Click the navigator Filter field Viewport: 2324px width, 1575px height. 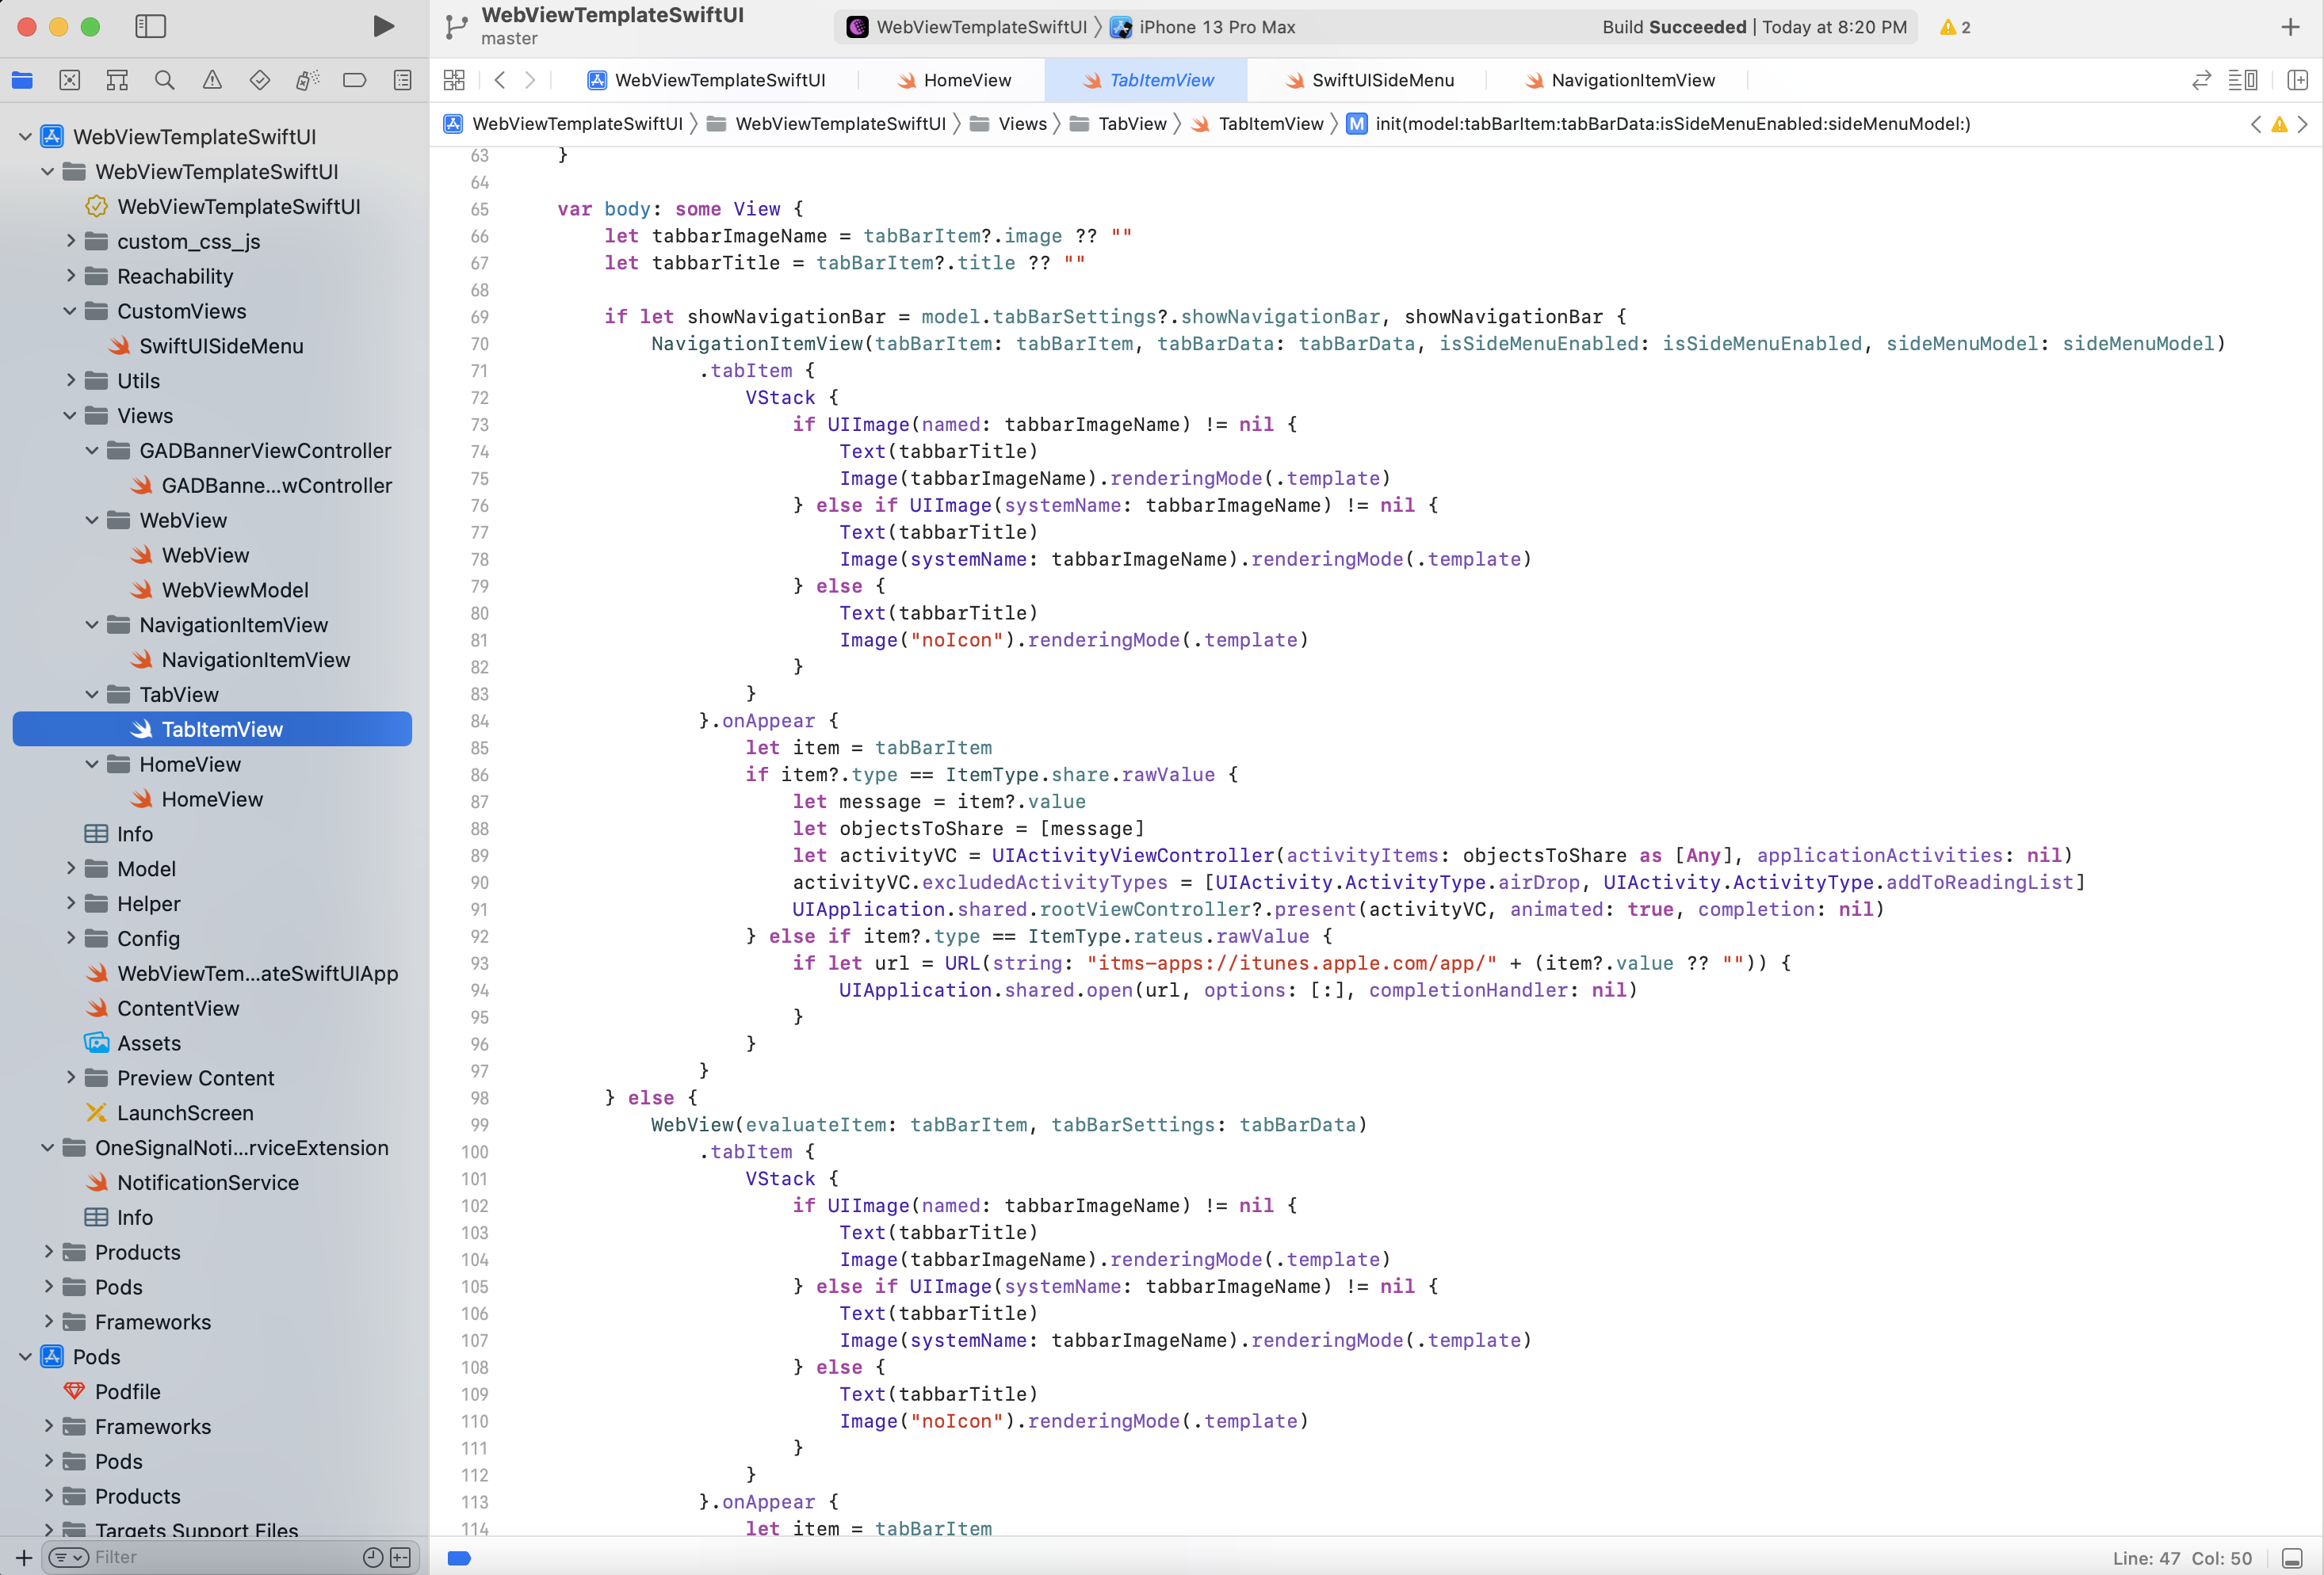[229, 1557]
